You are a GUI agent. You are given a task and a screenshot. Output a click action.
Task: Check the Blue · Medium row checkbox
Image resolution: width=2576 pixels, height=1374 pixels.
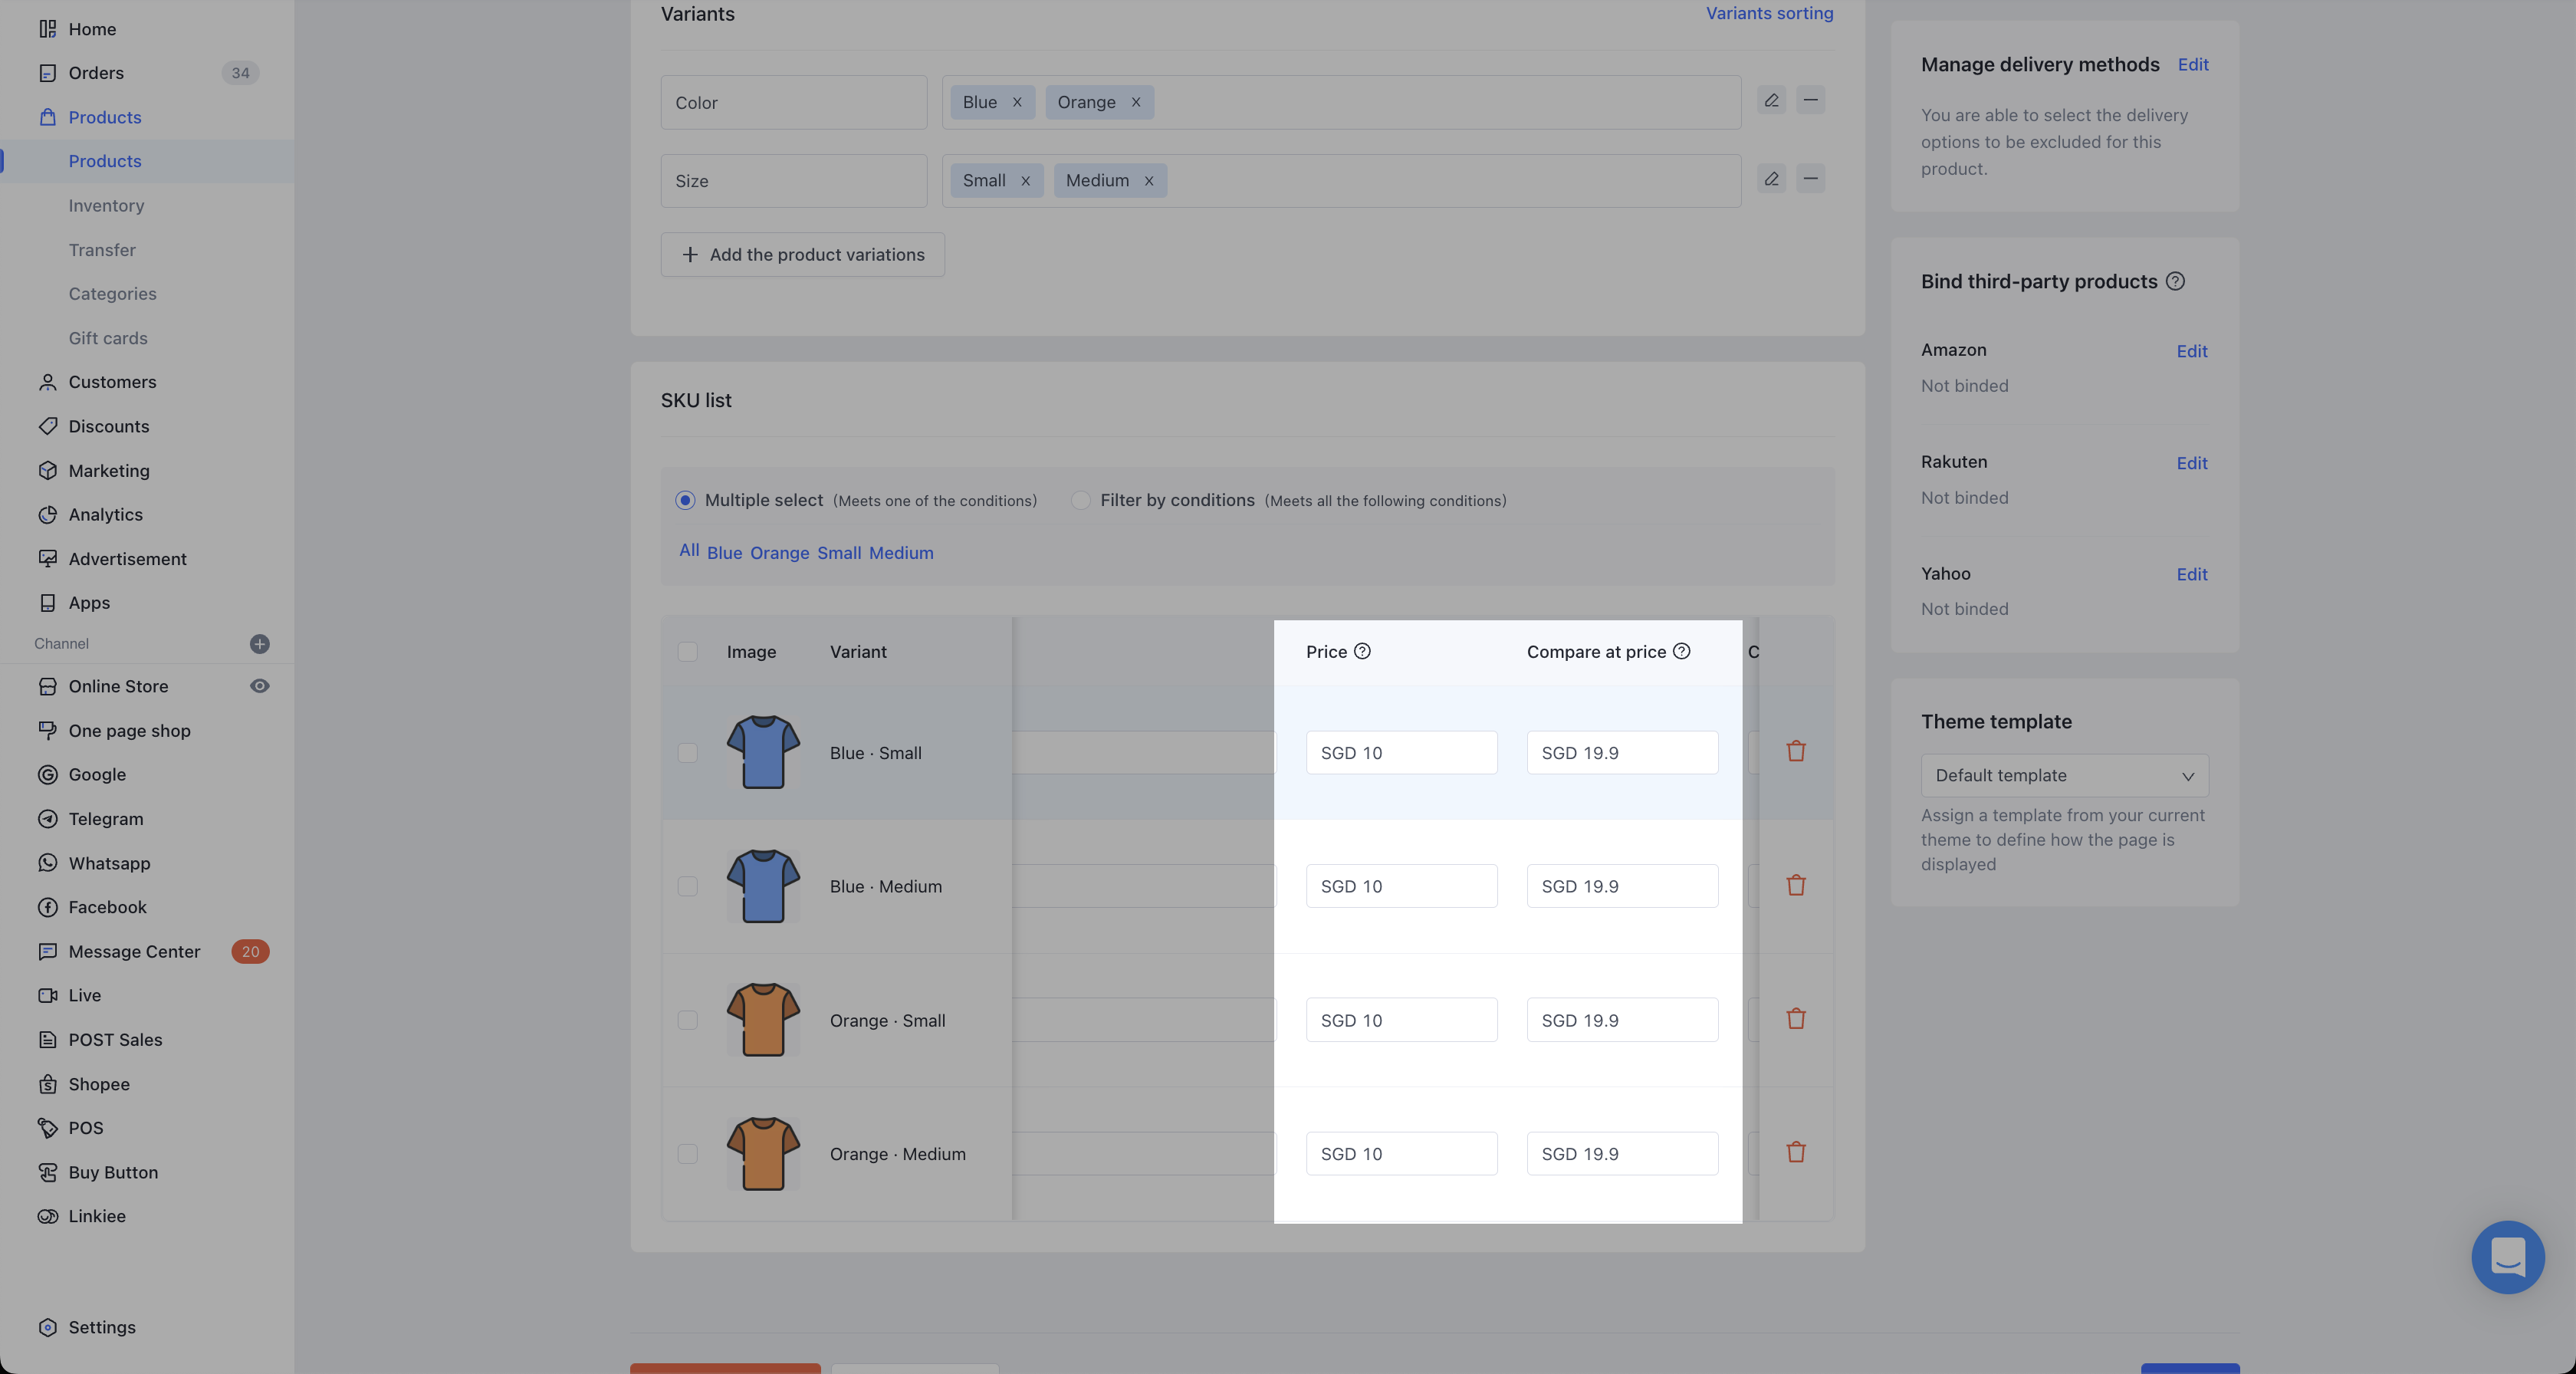(x=687, y=886)
